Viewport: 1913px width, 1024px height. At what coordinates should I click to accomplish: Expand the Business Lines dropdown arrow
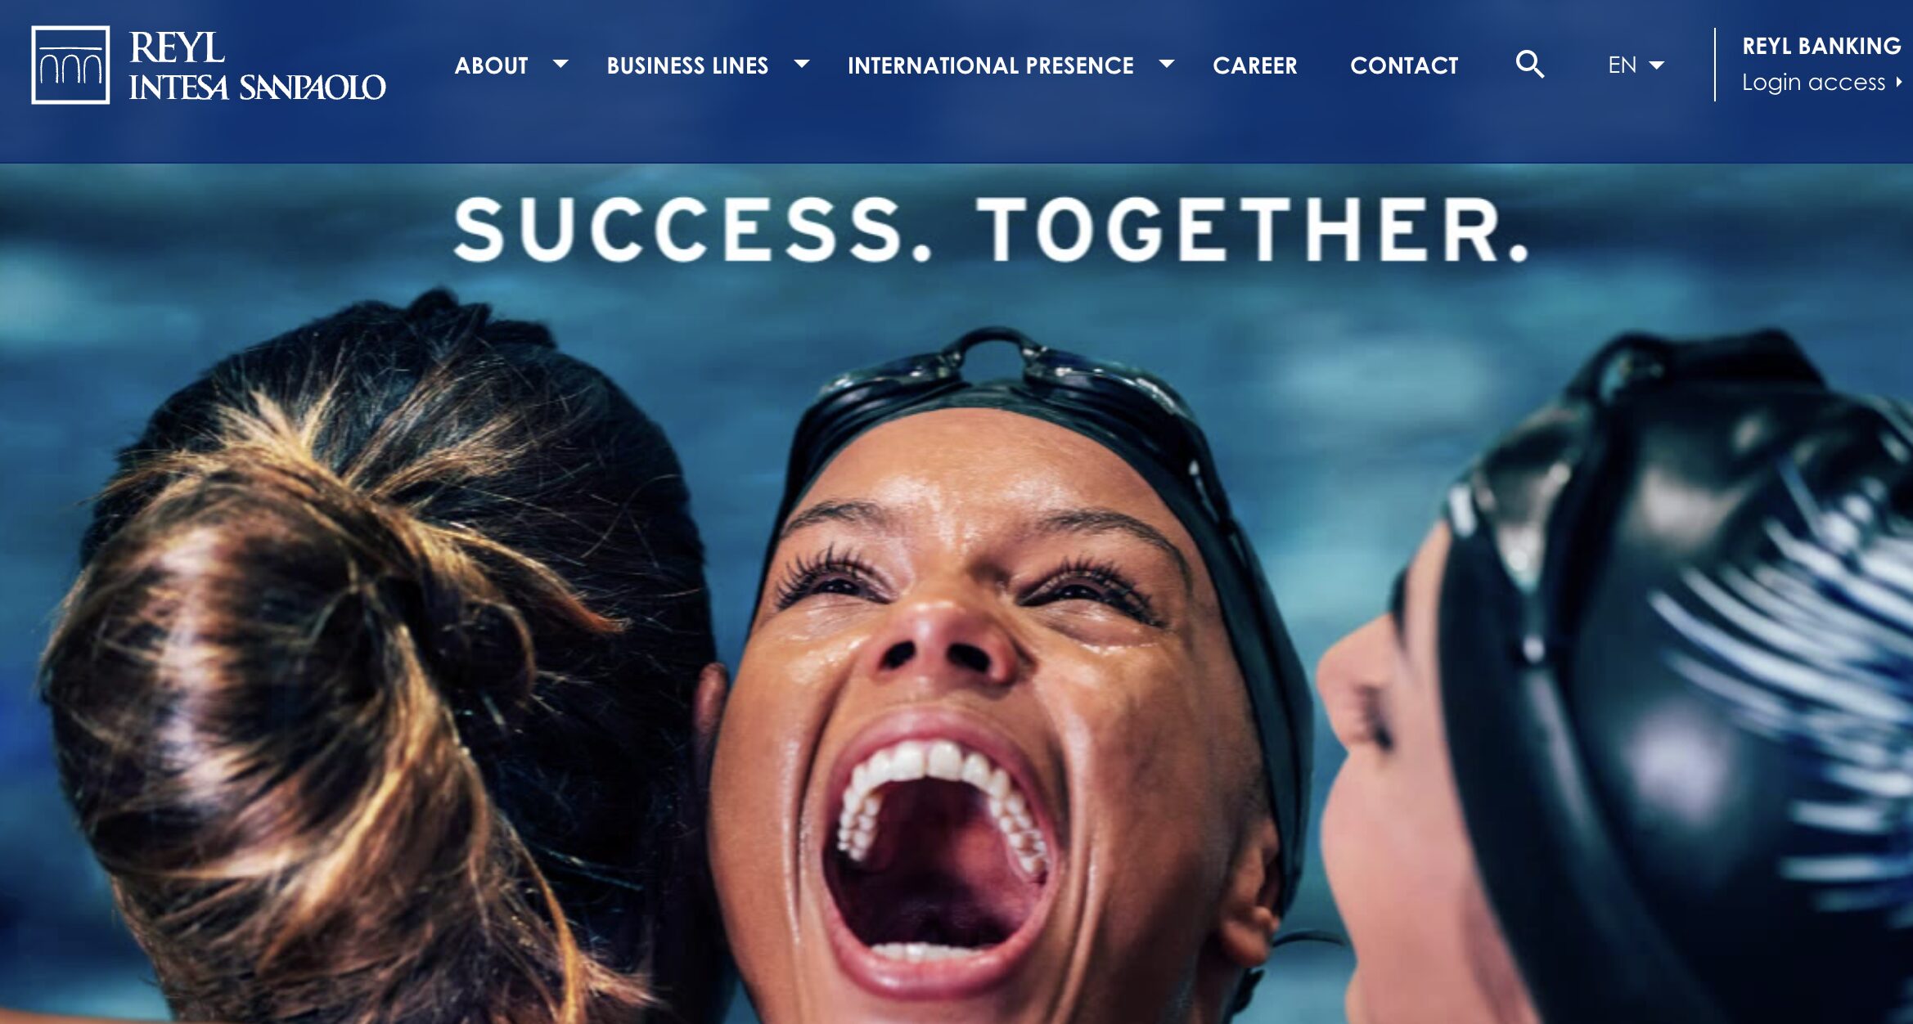[x=802, y=64]
